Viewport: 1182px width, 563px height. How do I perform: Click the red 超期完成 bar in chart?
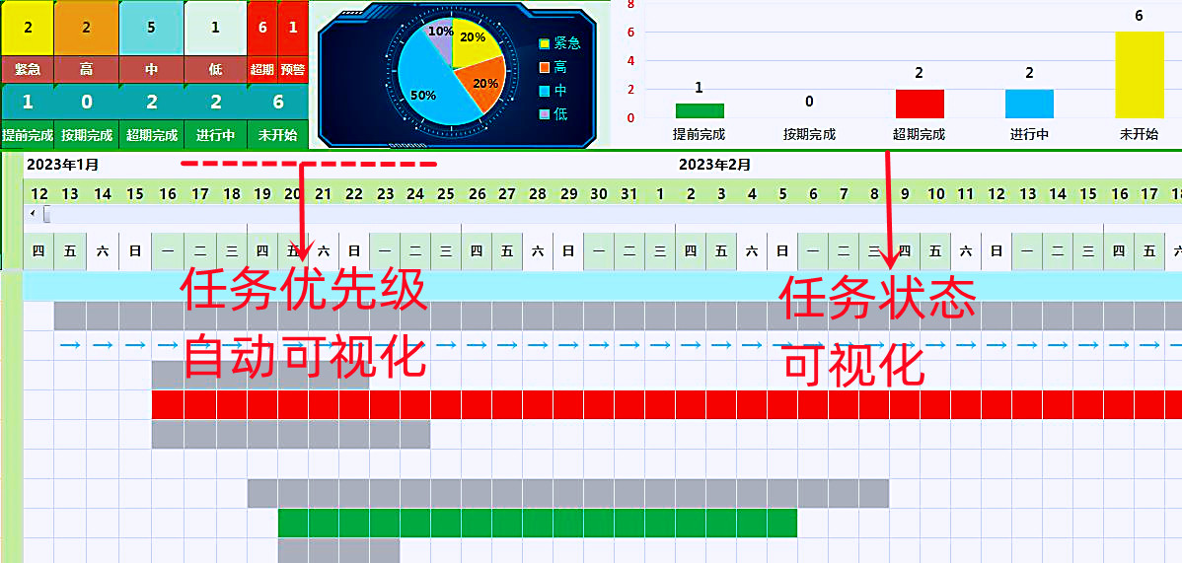click(920, 104)
